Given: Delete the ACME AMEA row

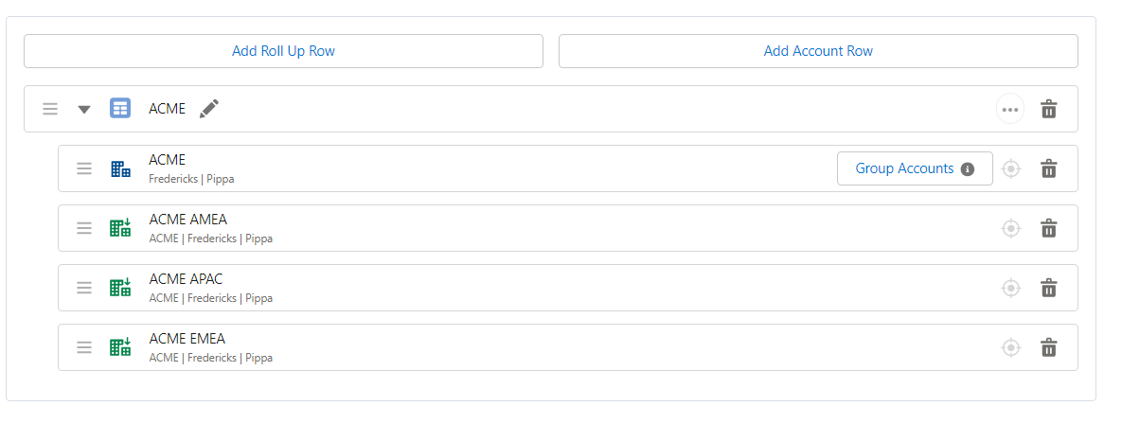Looking at the screenshot, I should click(1049, 228).
